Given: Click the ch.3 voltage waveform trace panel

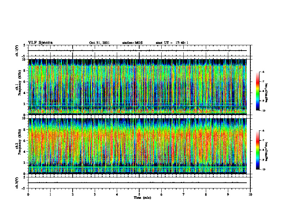Looking at the screenshot, I should 139,183.
